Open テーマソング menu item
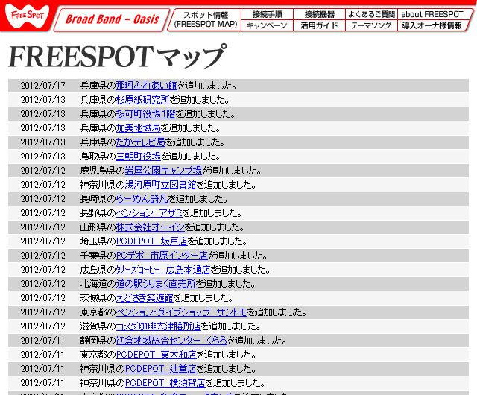The image size is (477, 395). pyautogui.click(x=371, y=25)
